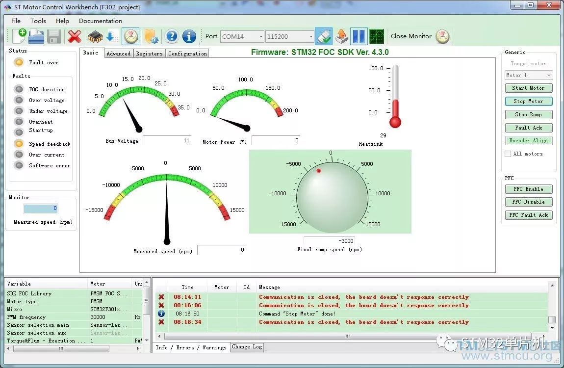This screenshot has height=368, width=564.
Task: Open the Tools menu
Action: 38,21
